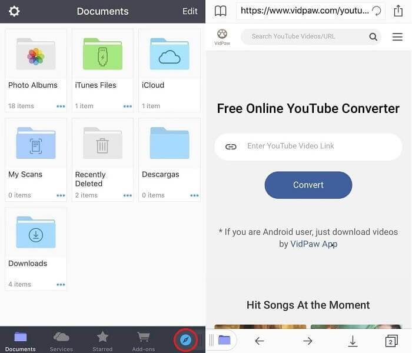Tap the share icon in browser
412x353 pixels.
coord(398,11)
